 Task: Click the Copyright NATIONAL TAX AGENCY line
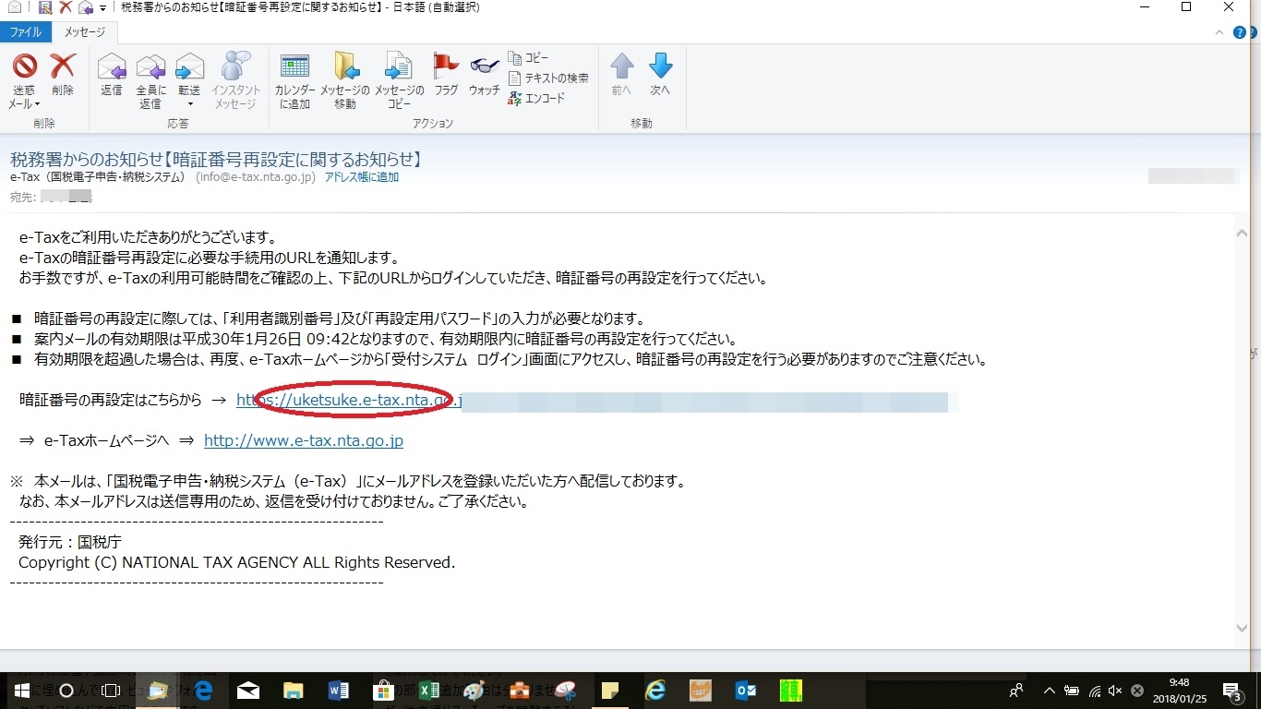click(236, 562)
